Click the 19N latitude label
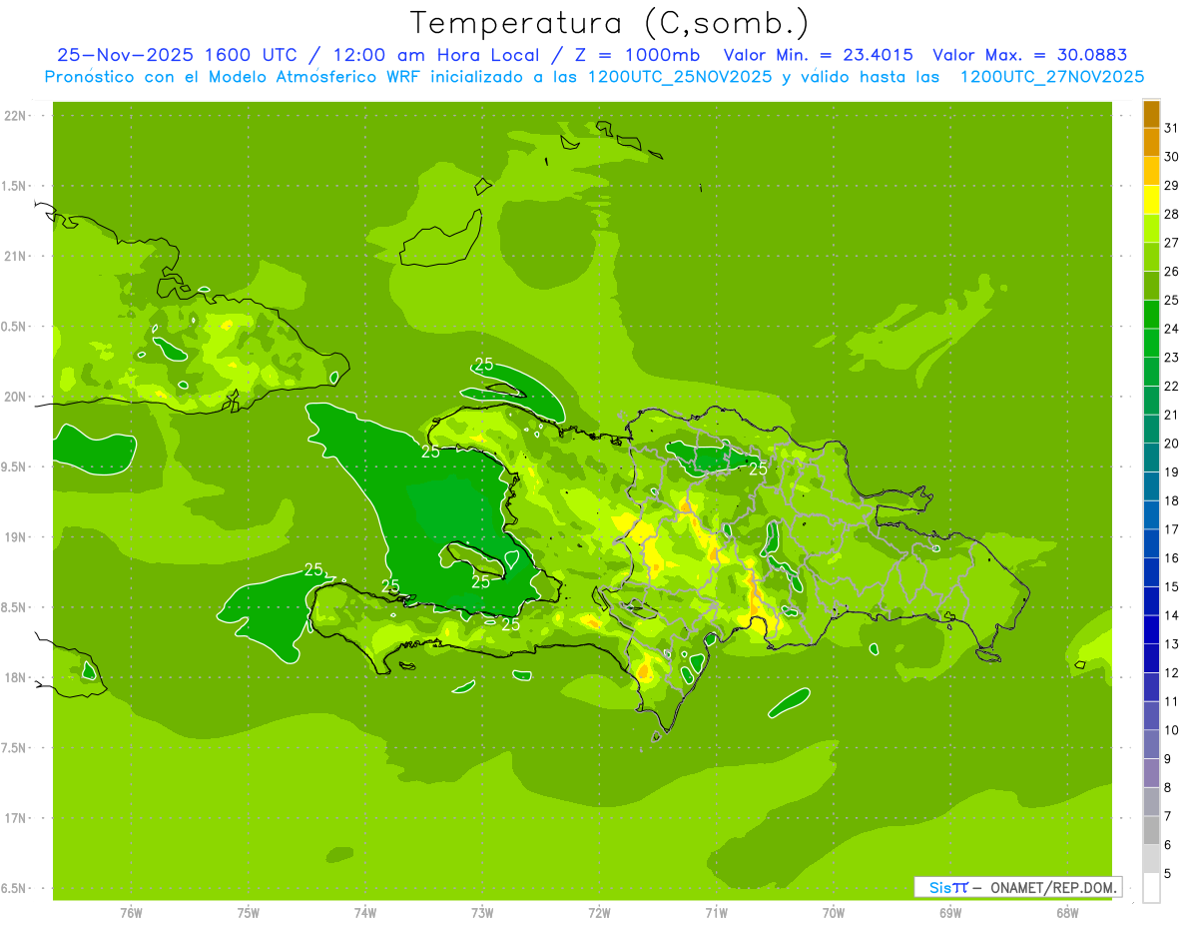Image resolution: width=1198 pixels, height=926 pixels. point(16,537)
